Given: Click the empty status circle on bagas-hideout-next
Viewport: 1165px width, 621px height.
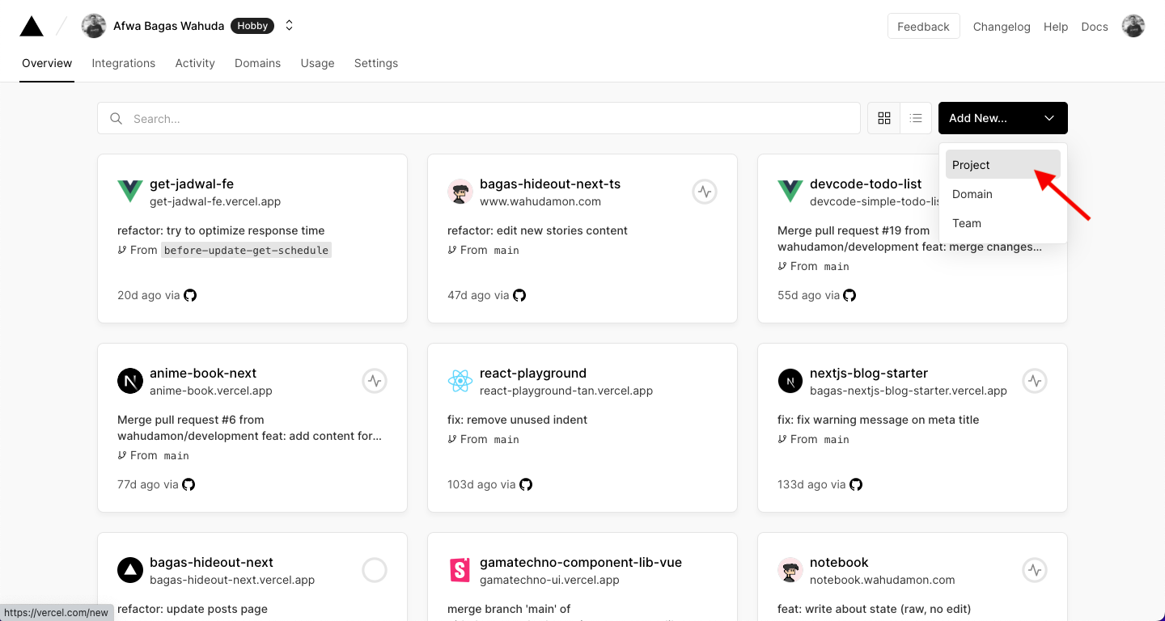Looking at the screenshot, I should [375, 570].
